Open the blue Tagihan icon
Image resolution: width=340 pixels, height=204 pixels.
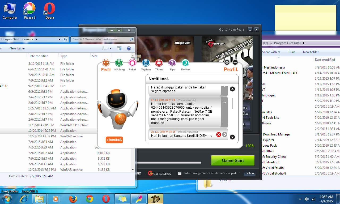pyautogui.click(x=146, y=63)
